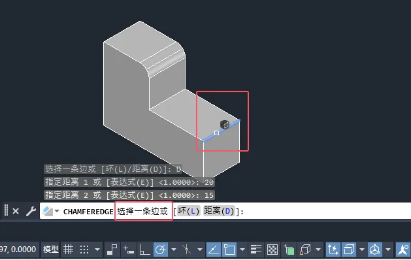Click history line 选择一条边或 [环(L)/距离(D)]: D
The width and height of the screenshot is (411, 260).
(x=113, y=169)
